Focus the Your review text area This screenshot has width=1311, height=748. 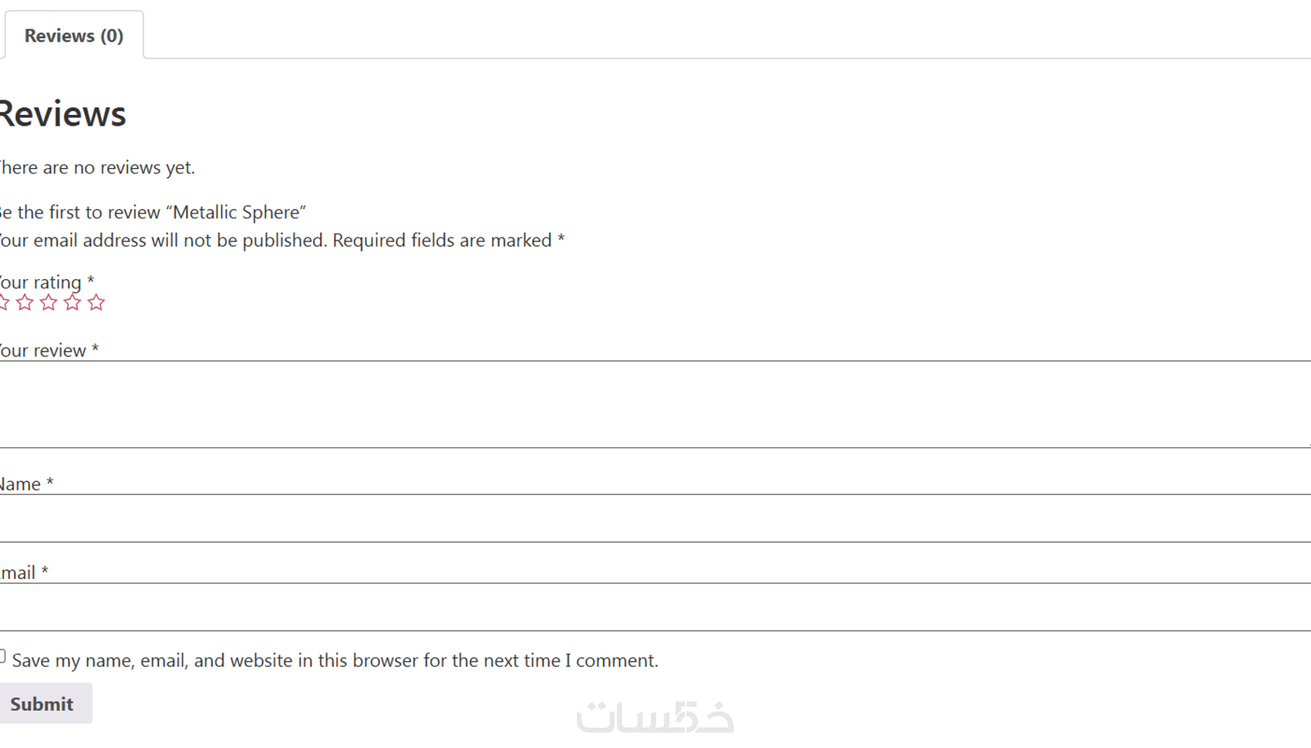click(655, 404)
